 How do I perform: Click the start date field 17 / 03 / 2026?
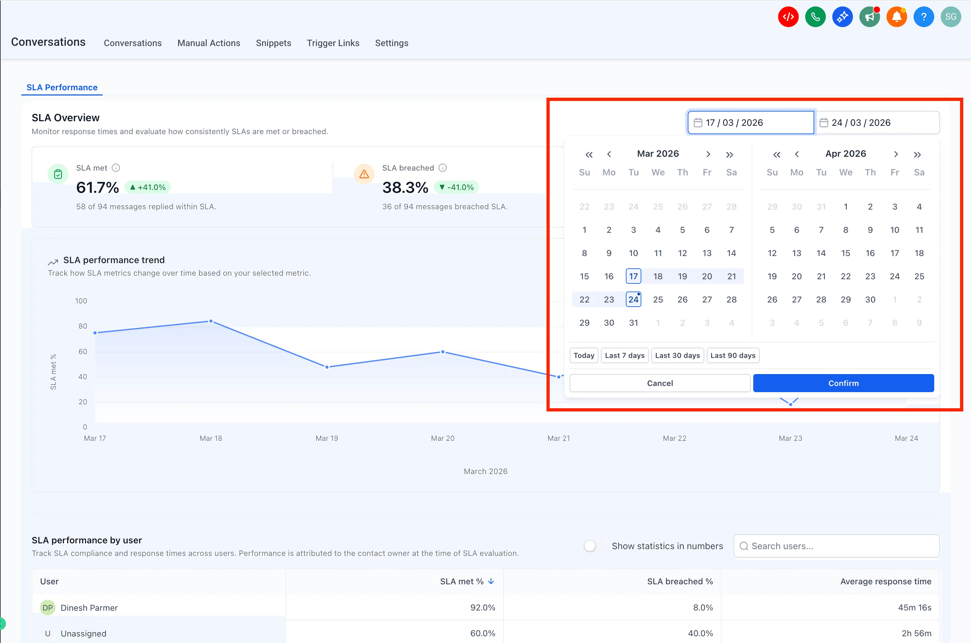pos(751,123)
